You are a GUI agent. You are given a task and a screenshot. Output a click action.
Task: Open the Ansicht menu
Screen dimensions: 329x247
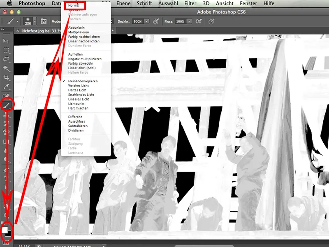(x=225, y=3)
